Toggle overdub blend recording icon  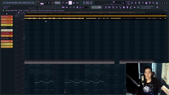point(74,3)
